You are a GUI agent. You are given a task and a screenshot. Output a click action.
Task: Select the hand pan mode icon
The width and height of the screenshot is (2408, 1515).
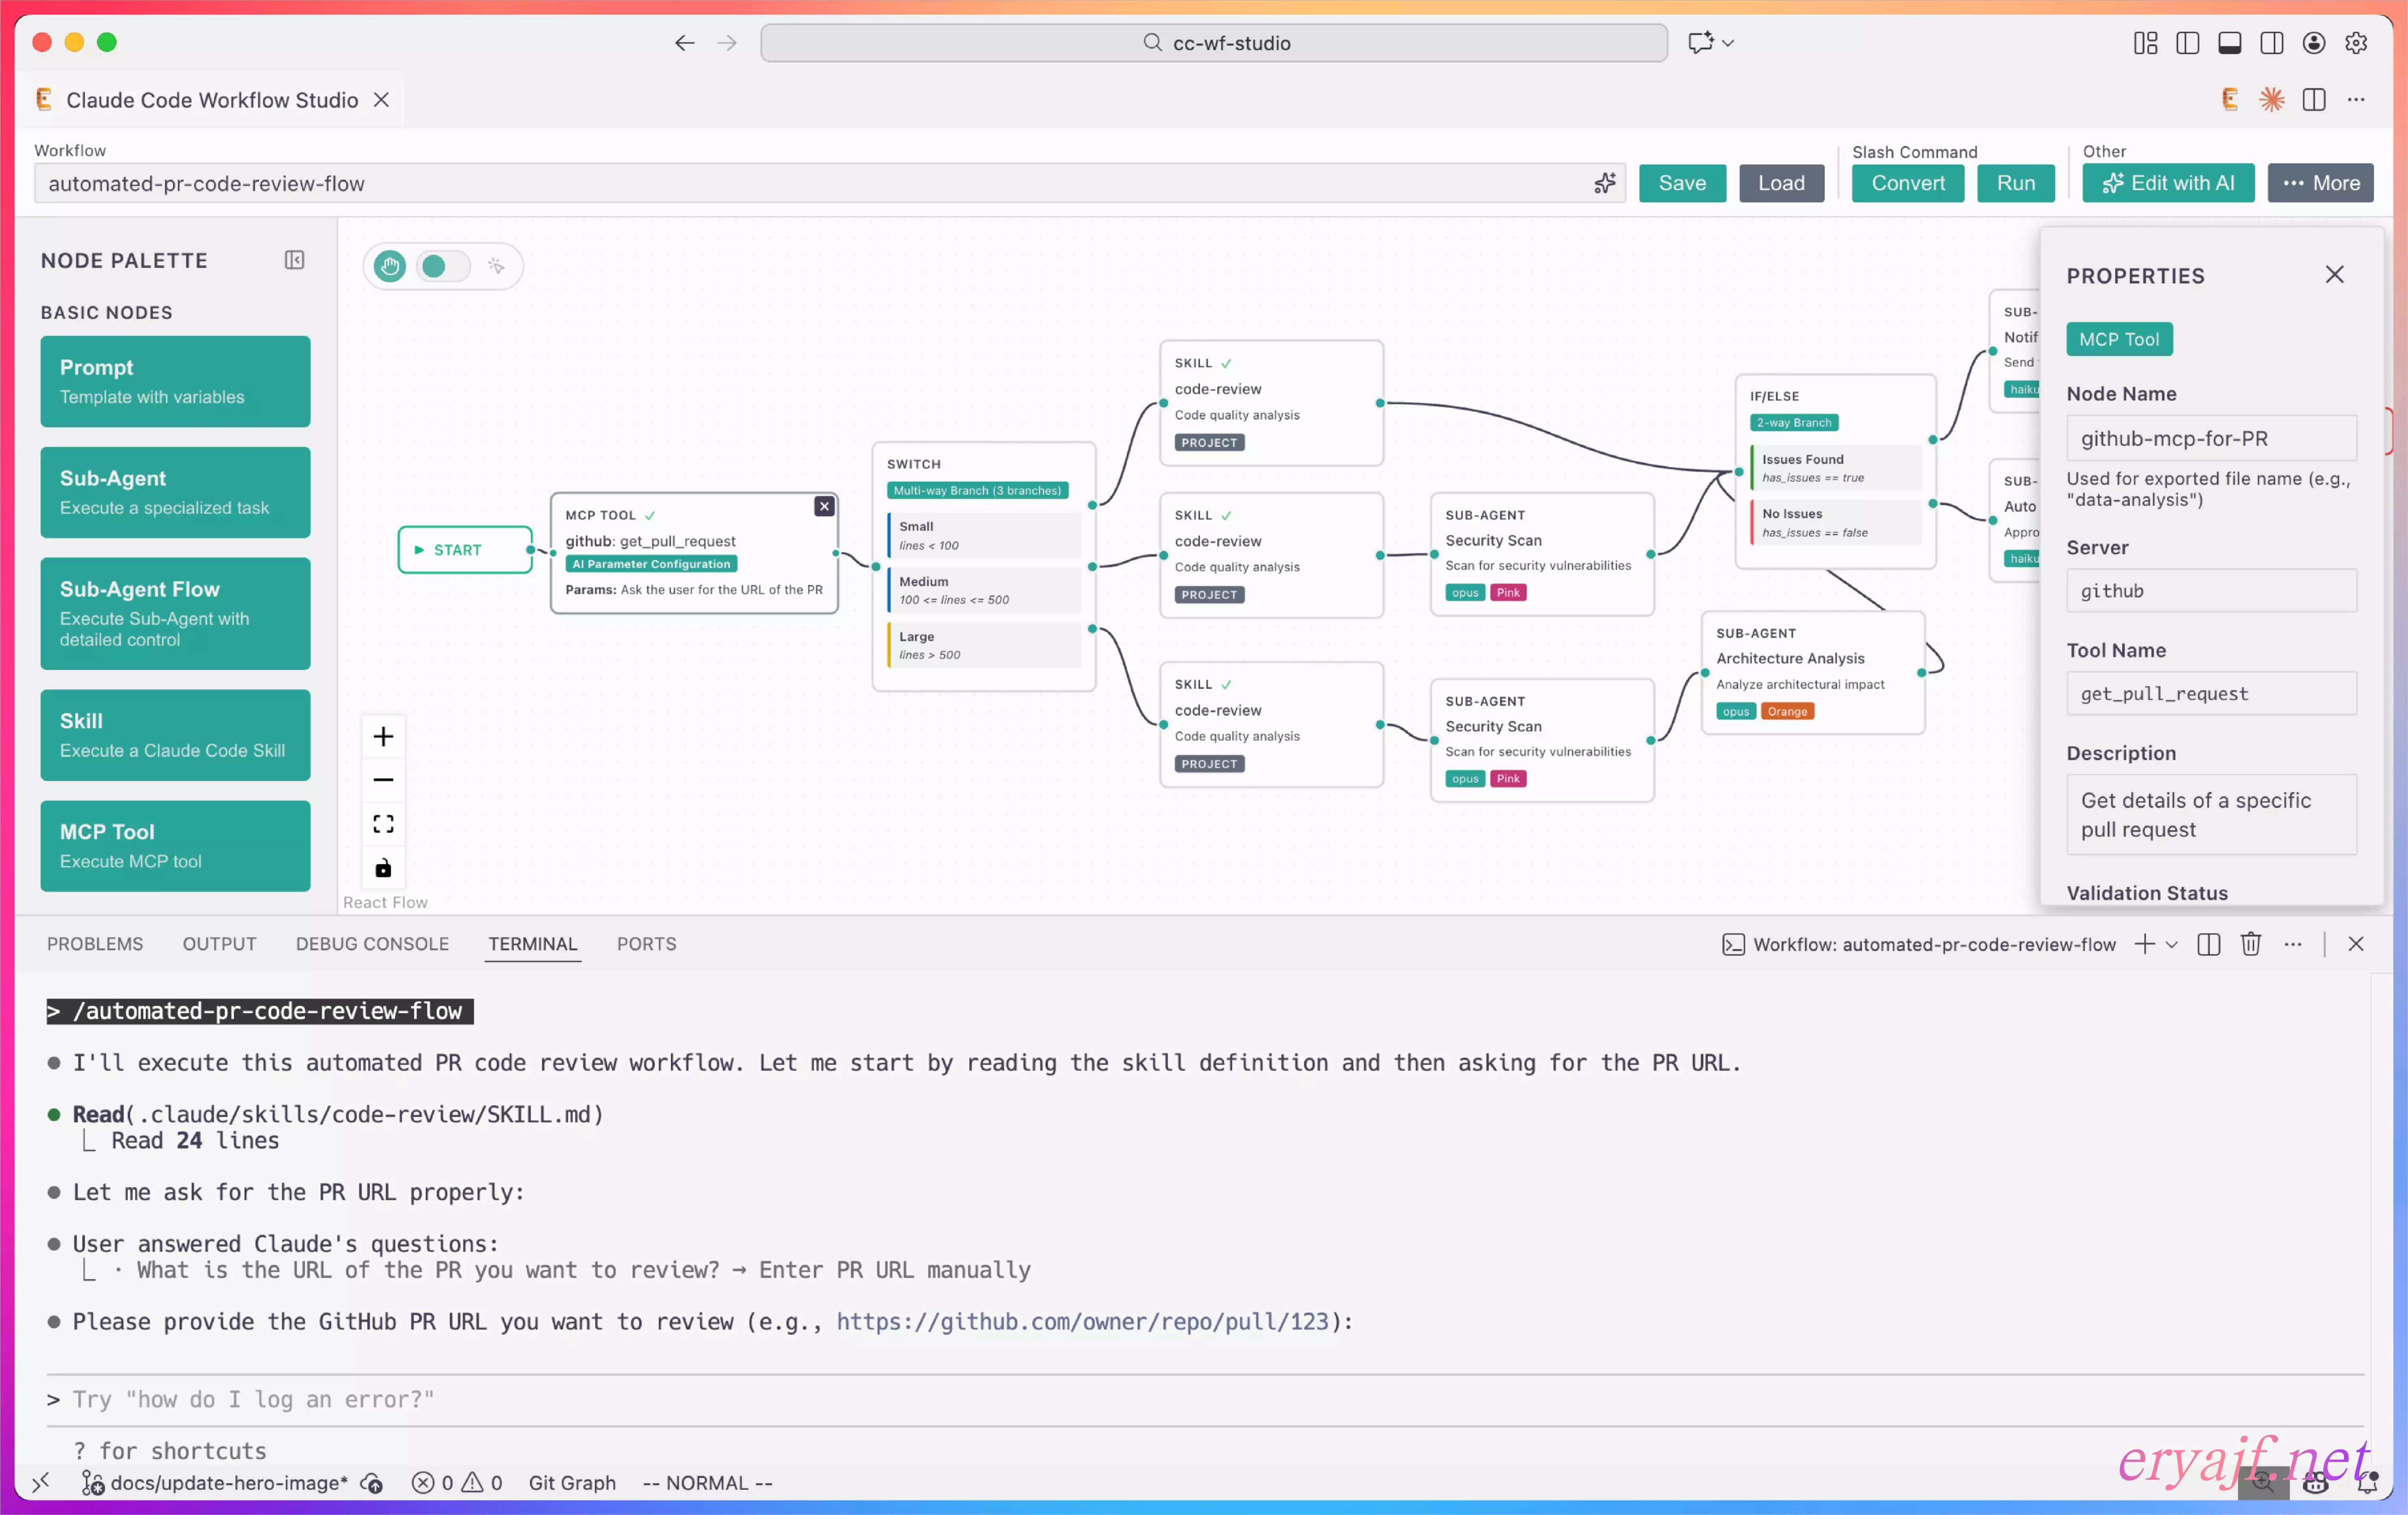point(389,266)
